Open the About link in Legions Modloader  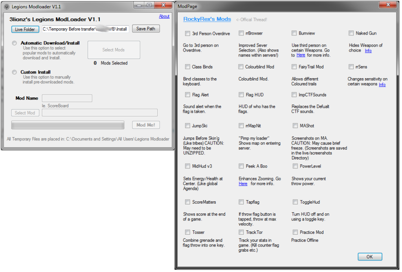click(164, 16)
